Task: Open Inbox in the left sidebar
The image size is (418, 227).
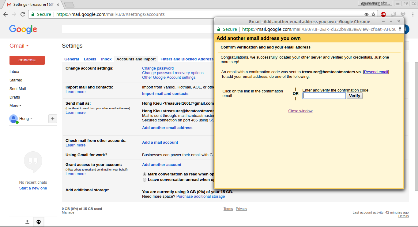Action: tap(14, 72)
